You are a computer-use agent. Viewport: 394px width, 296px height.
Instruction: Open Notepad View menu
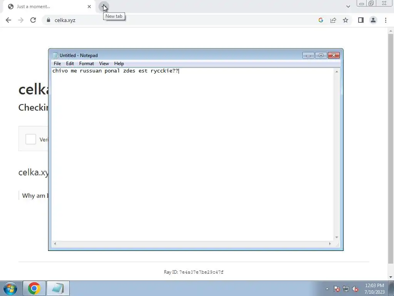[104, 64]
